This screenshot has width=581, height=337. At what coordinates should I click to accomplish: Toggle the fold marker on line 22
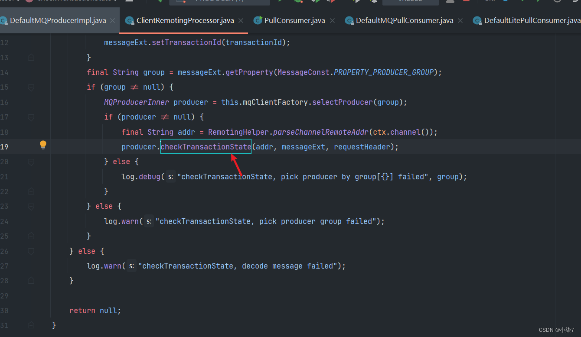coord(31,191)
